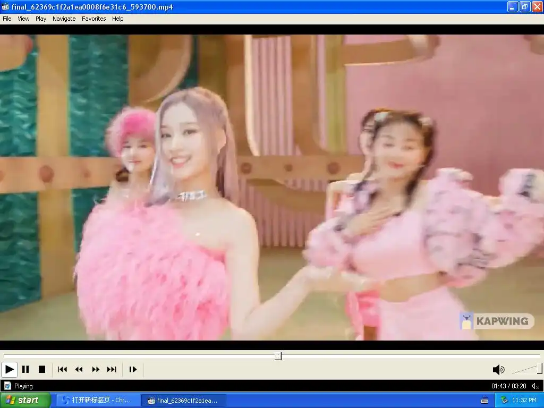Screen dimensions: 544x408
Task: Skip to next track
Action: (x=112, y=370)
